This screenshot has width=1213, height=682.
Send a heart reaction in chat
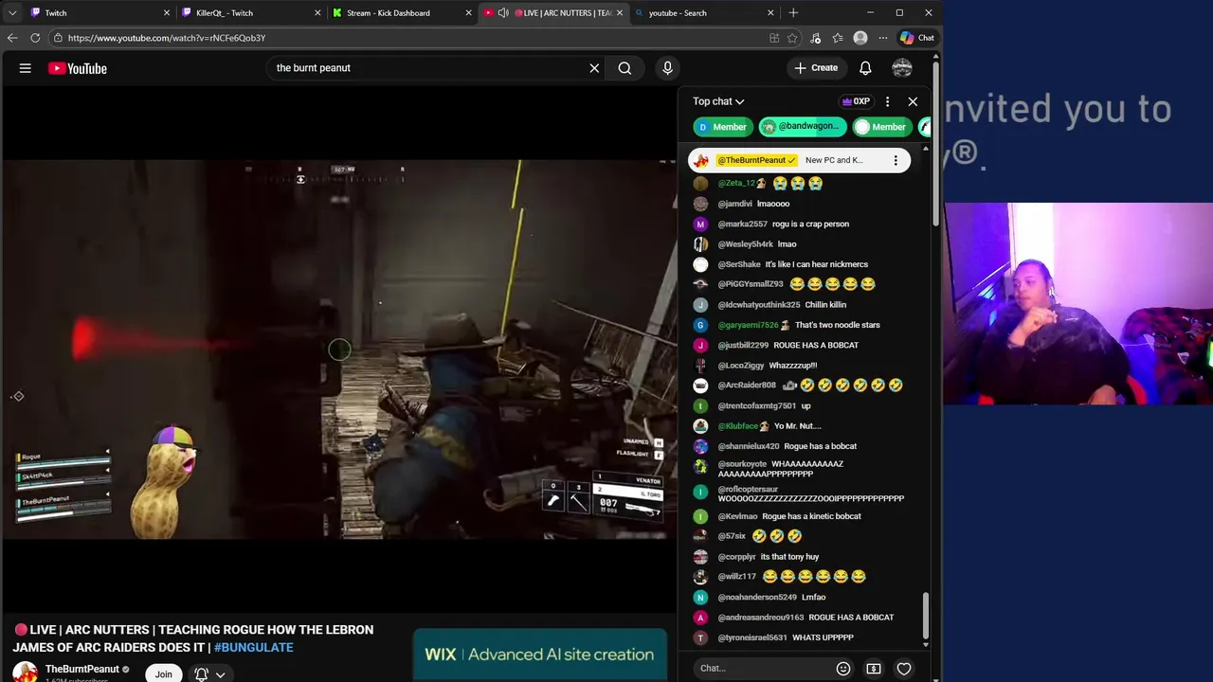click(904, 669)
